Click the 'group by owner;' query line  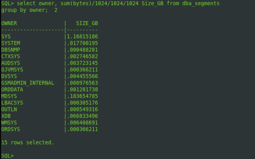24,10
